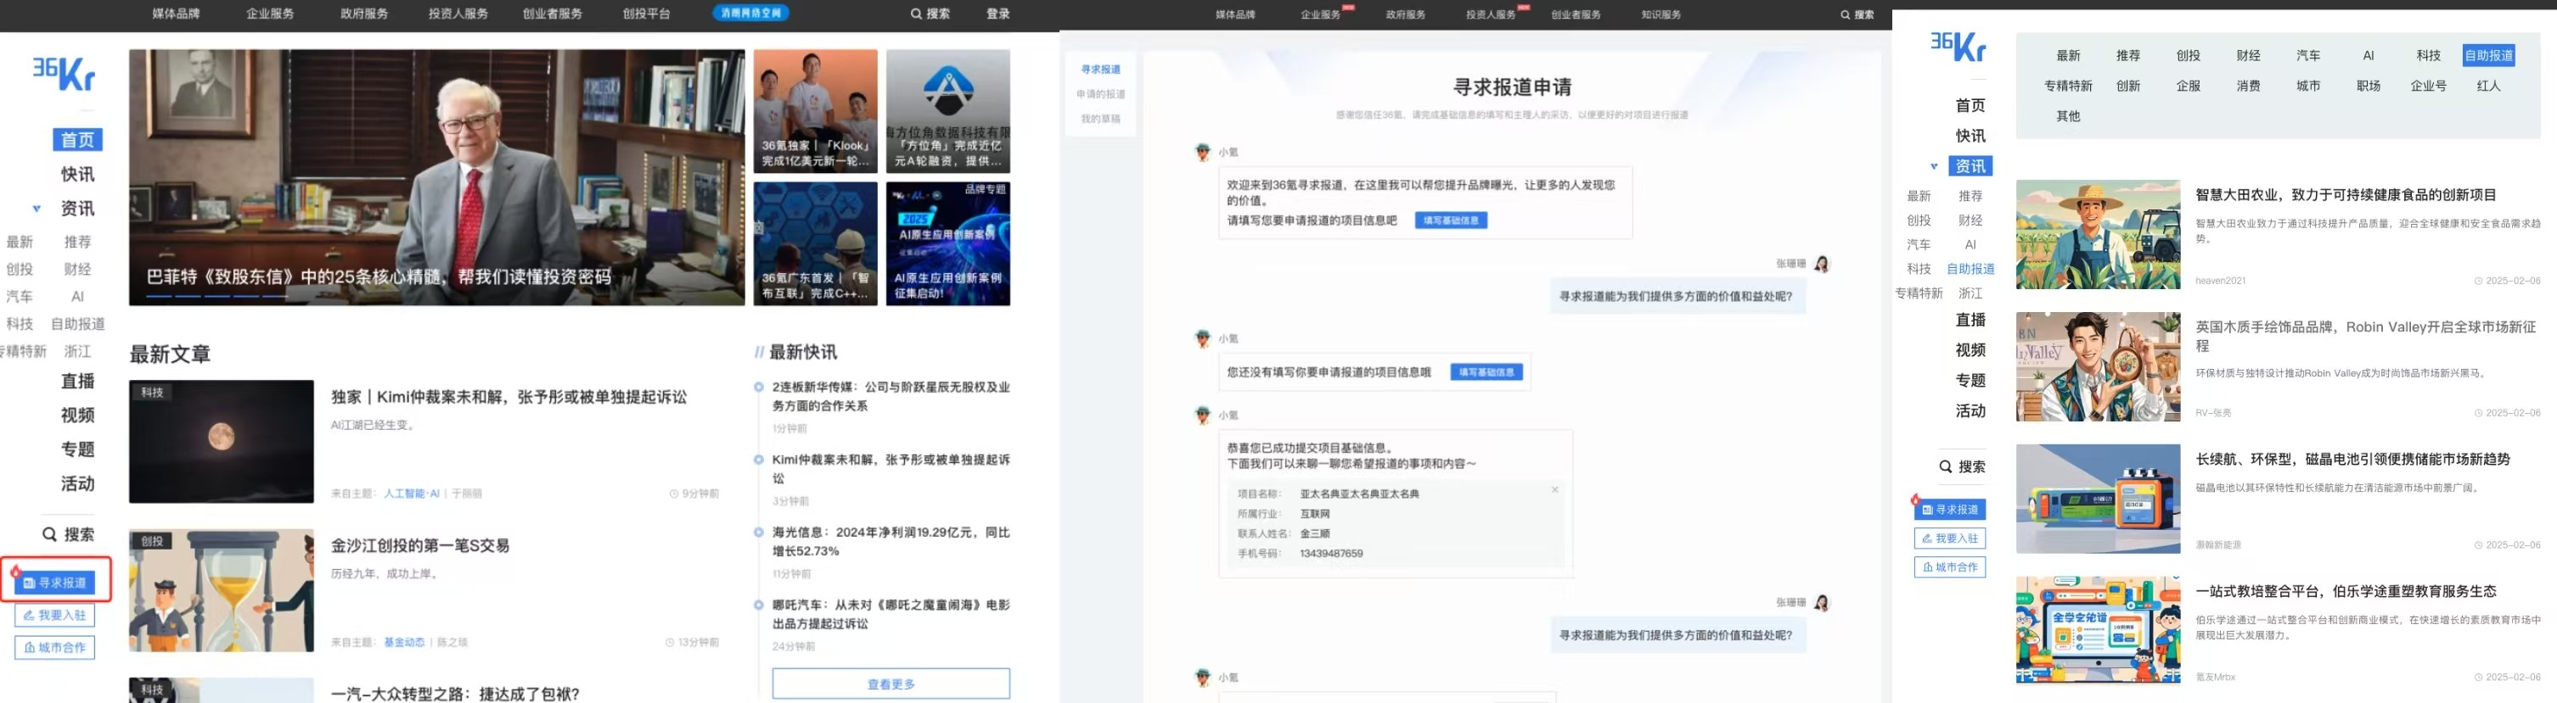Collapse the 资讯 submenu arrow under 快讯 on homepage
2557x703 pixels.
coord(37,209)
